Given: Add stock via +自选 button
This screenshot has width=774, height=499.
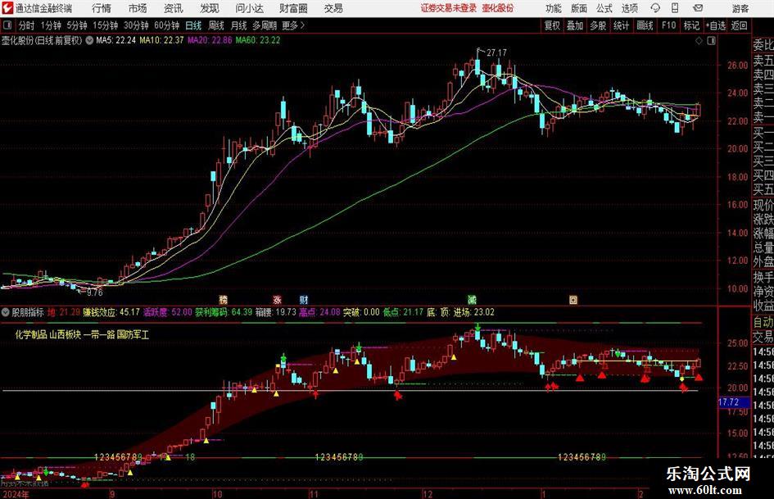Looking at the screenshot, I should click(716, 25).
